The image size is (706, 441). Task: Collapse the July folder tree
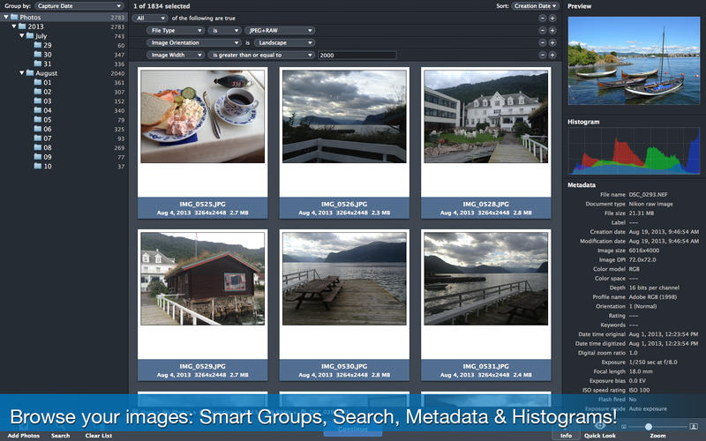(22, 36)
